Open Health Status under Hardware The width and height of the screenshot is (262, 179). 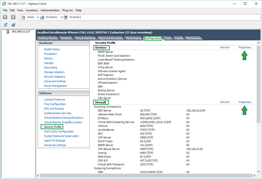52,49
